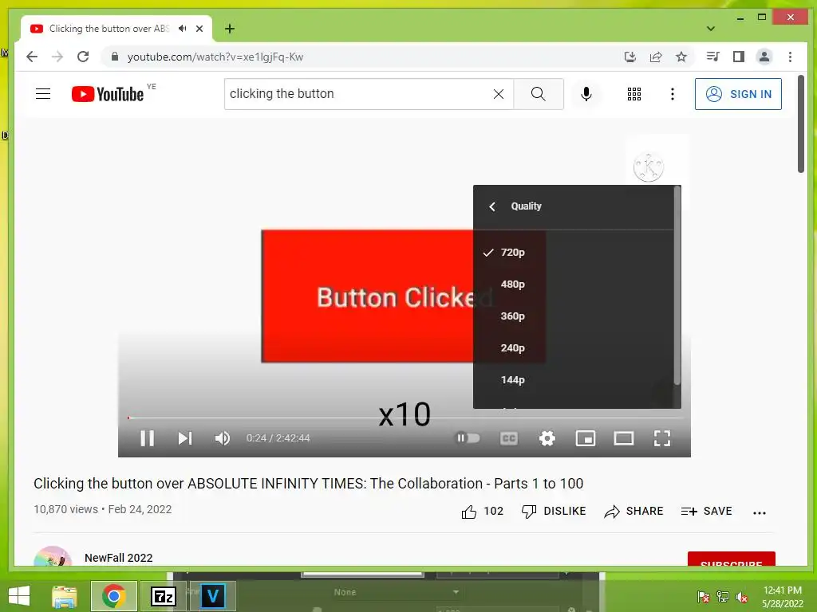Image resolution: width=817 pixels, height=612 pixels.
Task: Click the video title text
Action: click(309, 484)
